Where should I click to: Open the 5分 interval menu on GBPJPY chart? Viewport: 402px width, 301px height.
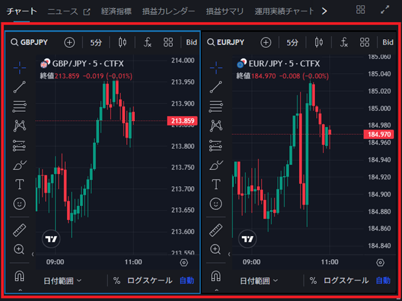point(96,43)
